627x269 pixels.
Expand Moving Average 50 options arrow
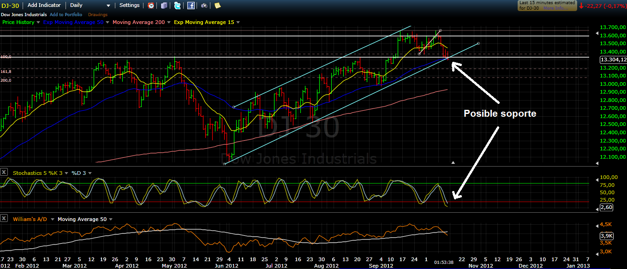110,219
